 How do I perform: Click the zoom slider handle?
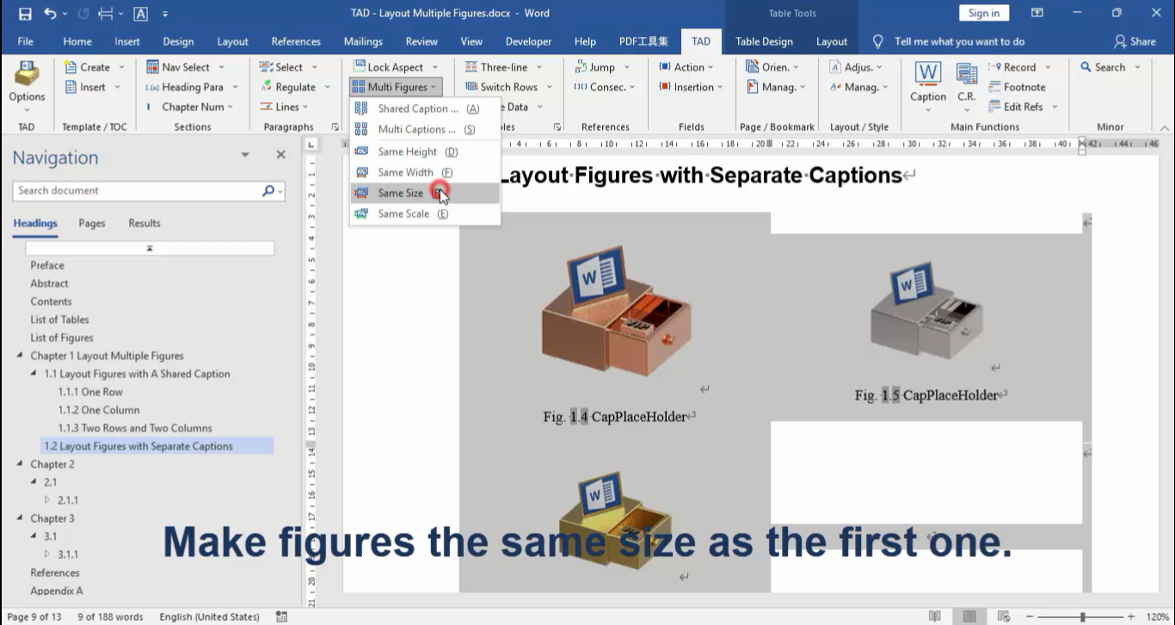1083,616
